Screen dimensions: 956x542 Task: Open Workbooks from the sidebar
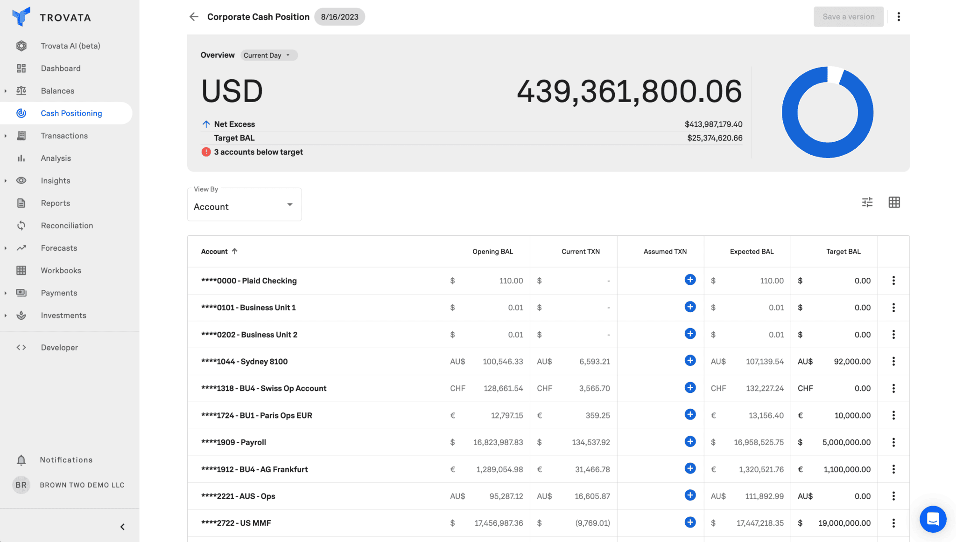point(61,270)
